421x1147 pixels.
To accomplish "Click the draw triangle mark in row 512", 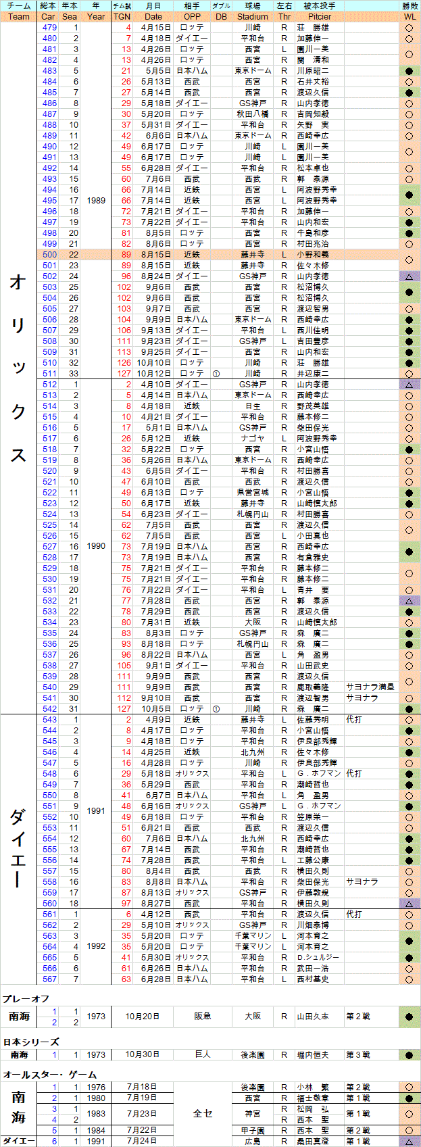I will tap(410, 385).
